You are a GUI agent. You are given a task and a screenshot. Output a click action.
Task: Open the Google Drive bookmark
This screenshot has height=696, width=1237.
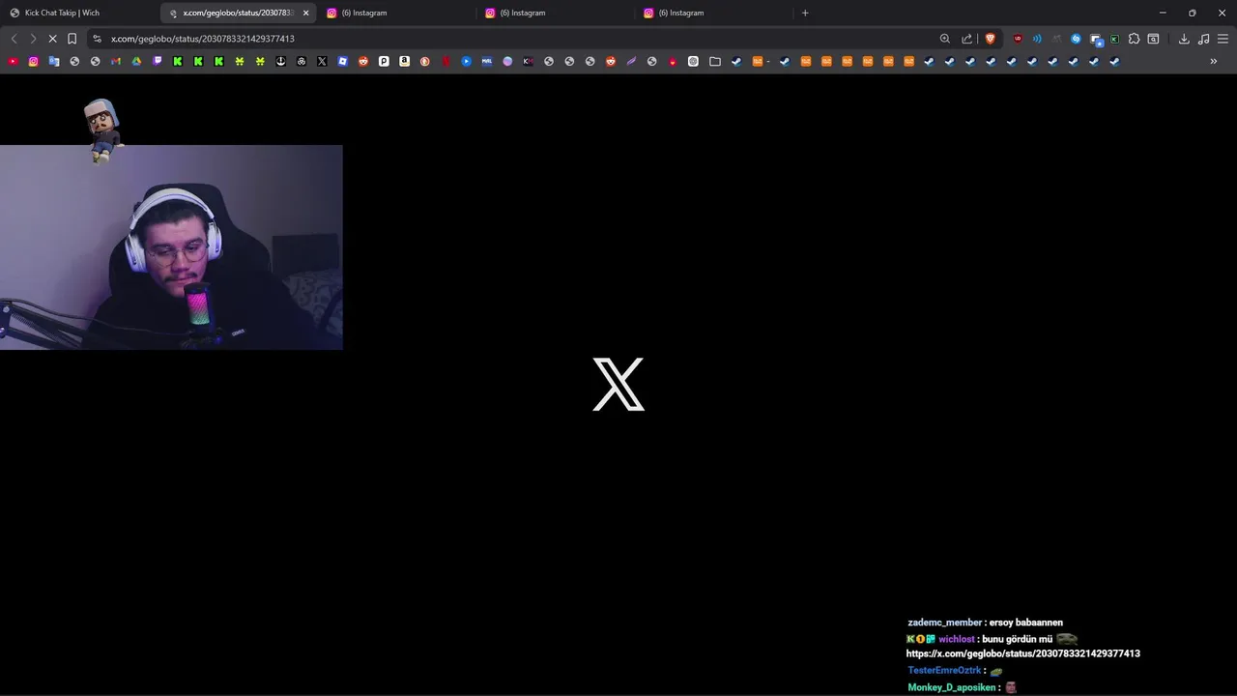(136, 61)
